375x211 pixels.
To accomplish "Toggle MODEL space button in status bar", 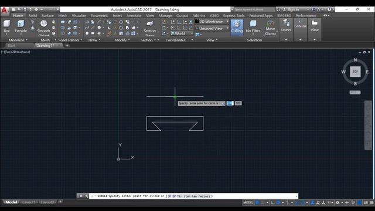I will (x=248, y=202).
